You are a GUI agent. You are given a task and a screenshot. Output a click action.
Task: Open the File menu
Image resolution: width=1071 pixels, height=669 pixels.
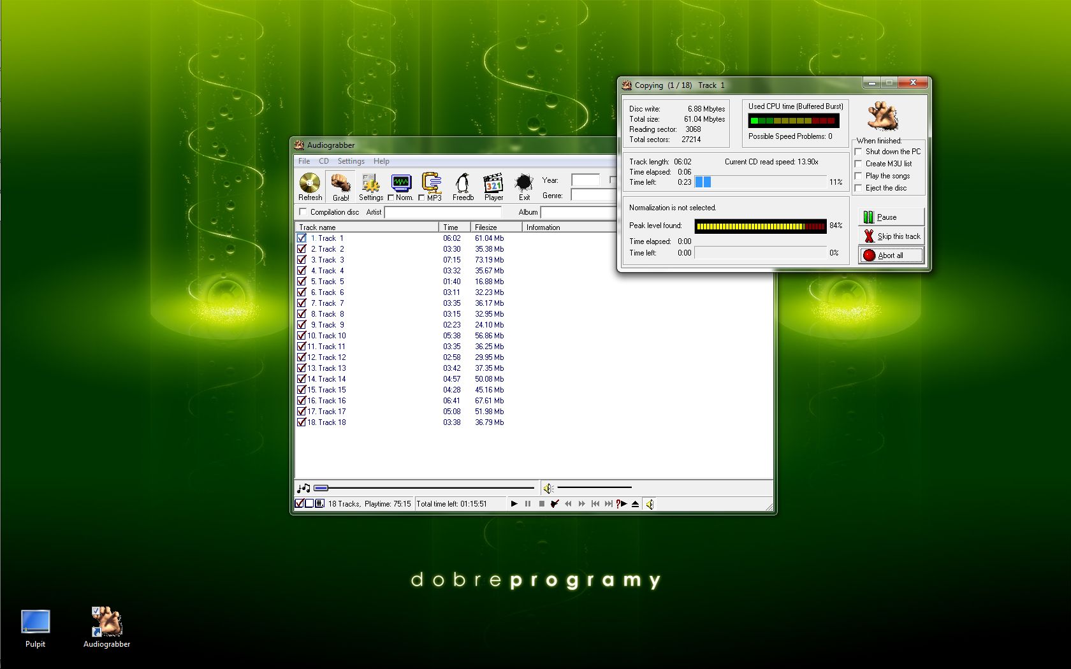[304, 161]
